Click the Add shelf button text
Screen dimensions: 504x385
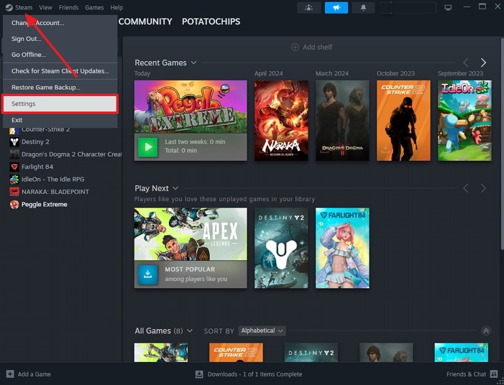pos(317,47)
